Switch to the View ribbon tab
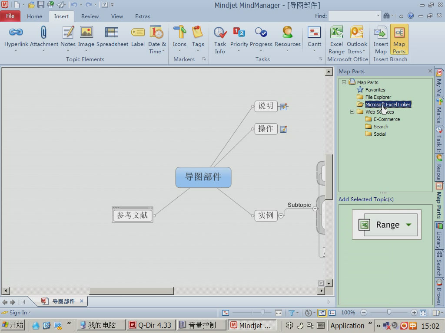The image size is (445, 333). [117, 16]
